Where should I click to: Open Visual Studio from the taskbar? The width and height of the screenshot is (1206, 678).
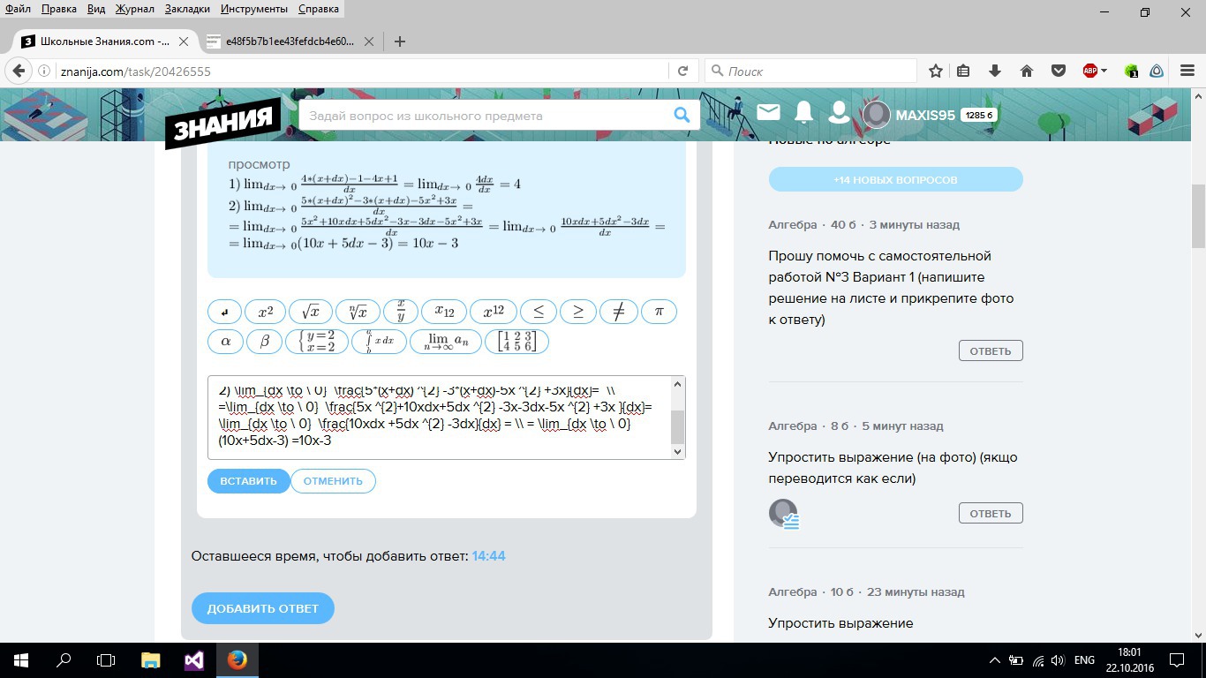pos(194,660)
